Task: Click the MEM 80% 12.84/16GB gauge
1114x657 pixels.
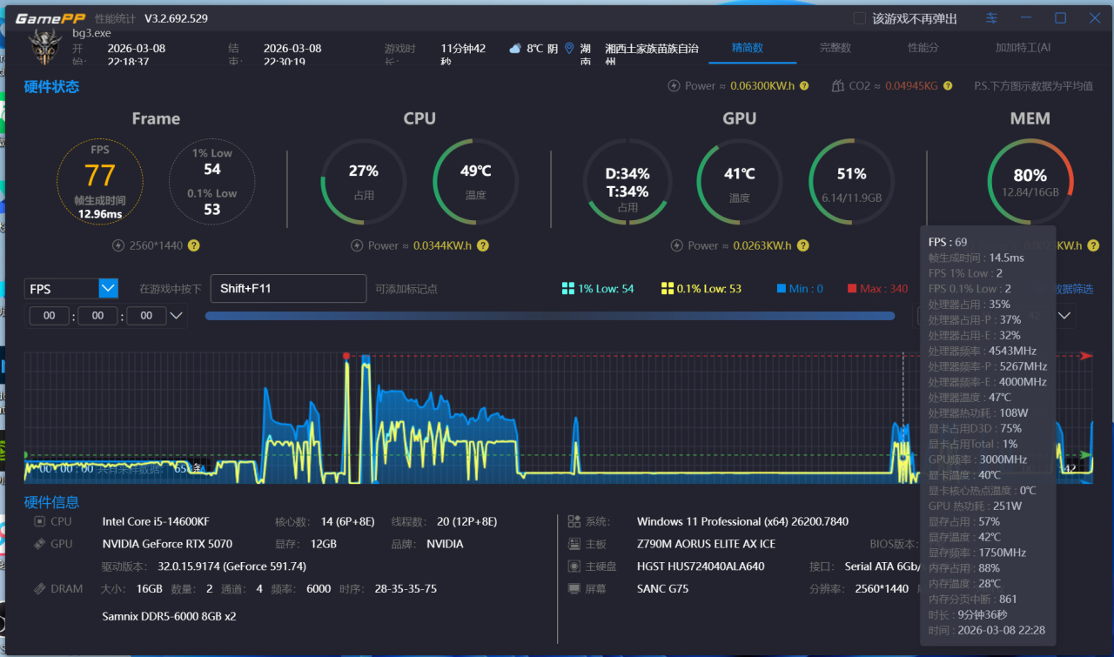Action: pos(1030,182)
